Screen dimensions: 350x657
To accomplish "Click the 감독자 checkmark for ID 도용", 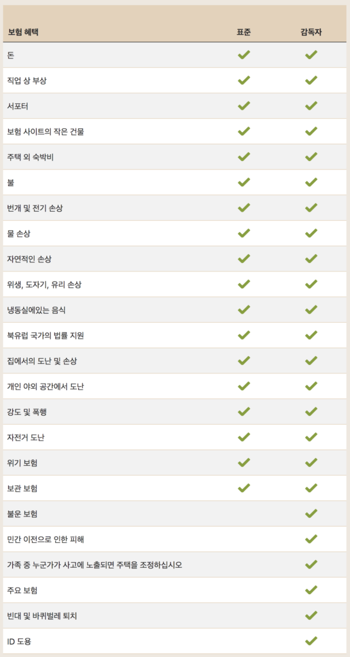I will (x=311, y=641).
